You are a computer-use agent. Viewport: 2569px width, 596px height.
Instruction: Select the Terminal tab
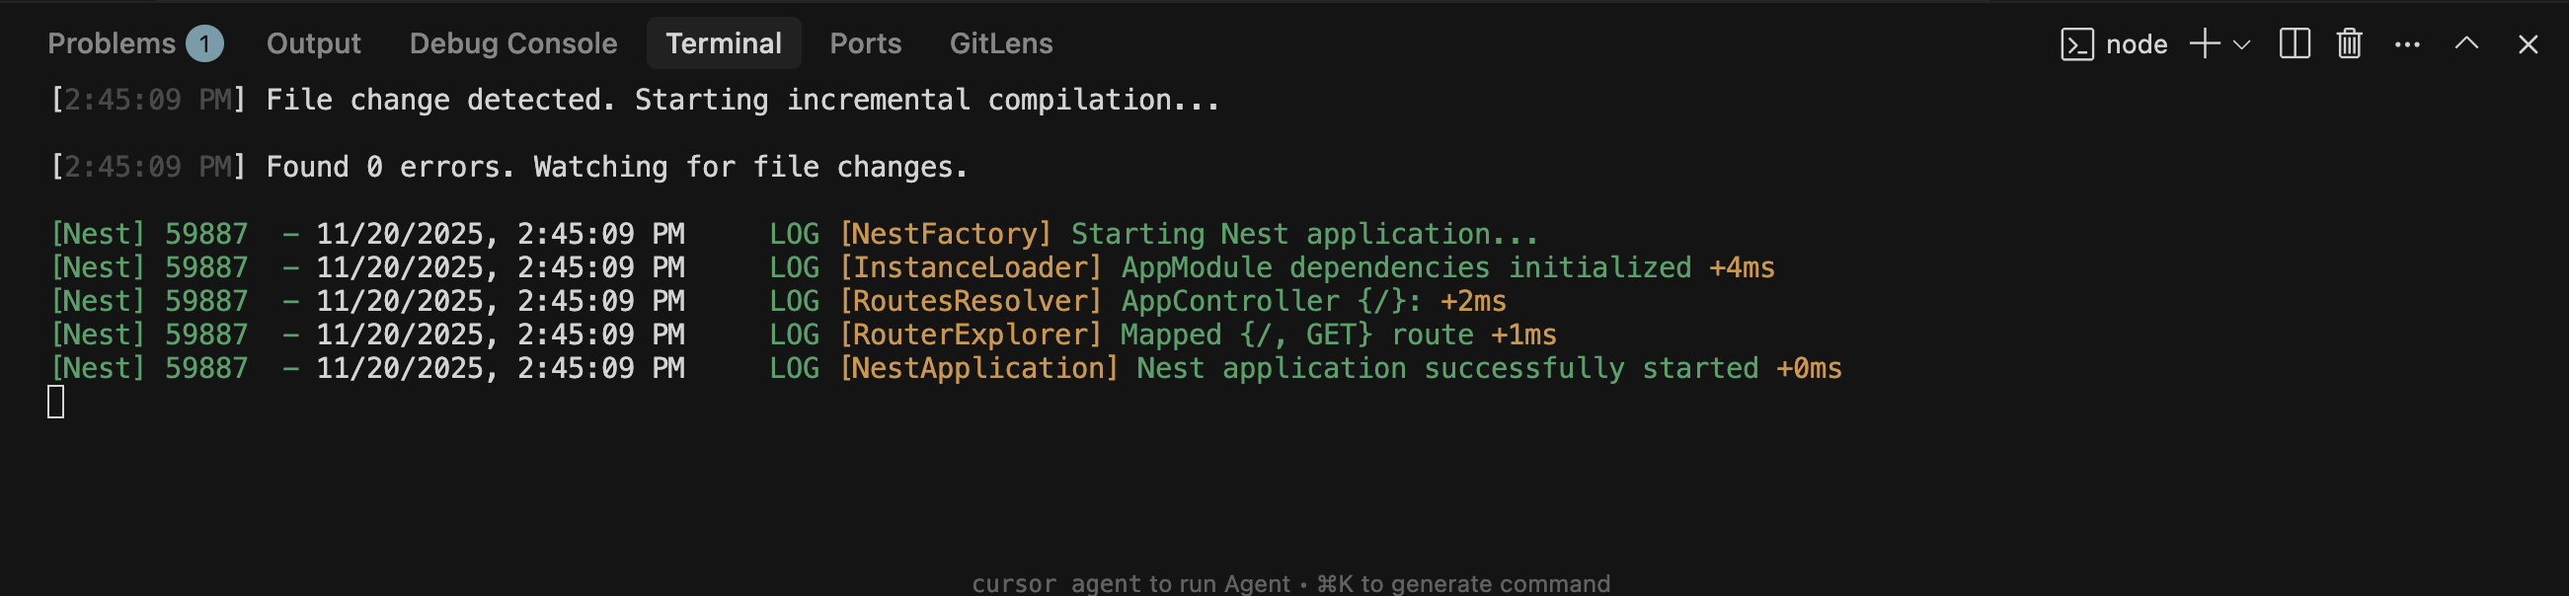pyautogui.click(x=723, y=43)
